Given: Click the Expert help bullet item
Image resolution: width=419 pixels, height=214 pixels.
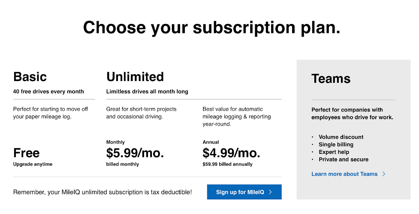Looking at the screenshot, I should [334, 152].
